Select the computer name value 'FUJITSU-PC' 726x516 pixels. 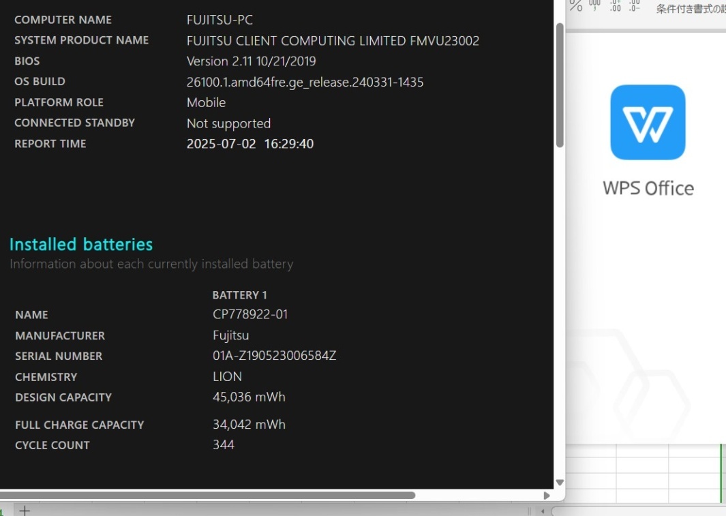(x=220, y=20)
